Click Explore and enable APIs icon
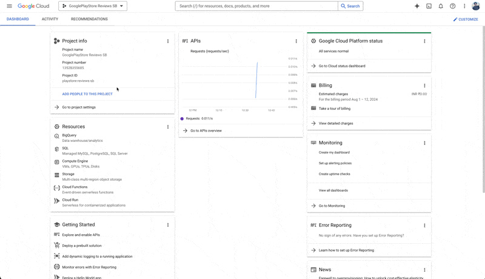Image resolution: width=485 pixels, height=279 pixels. tap(56, 235)
